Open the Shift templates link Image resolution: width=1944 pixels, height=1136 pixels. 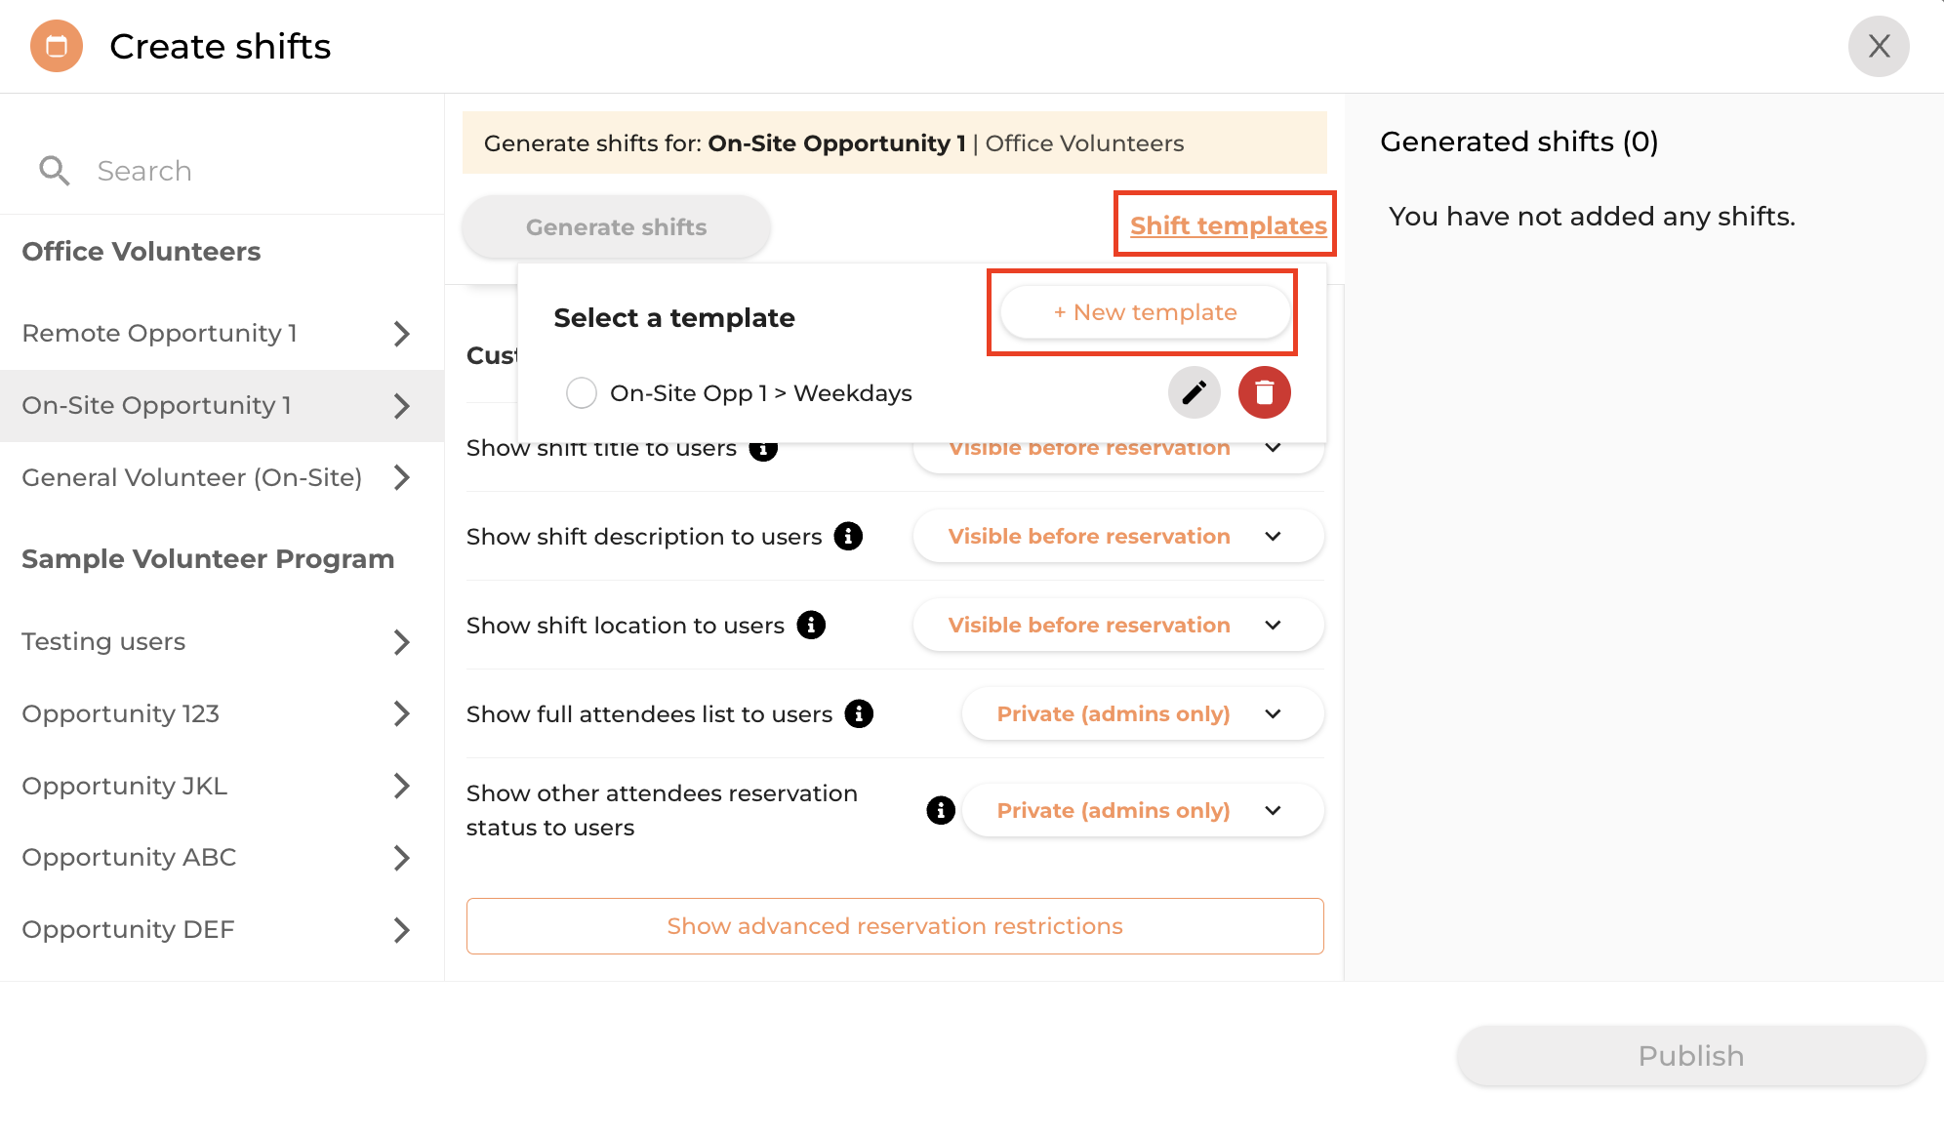pyautogui.click(x=1228, y=225)
